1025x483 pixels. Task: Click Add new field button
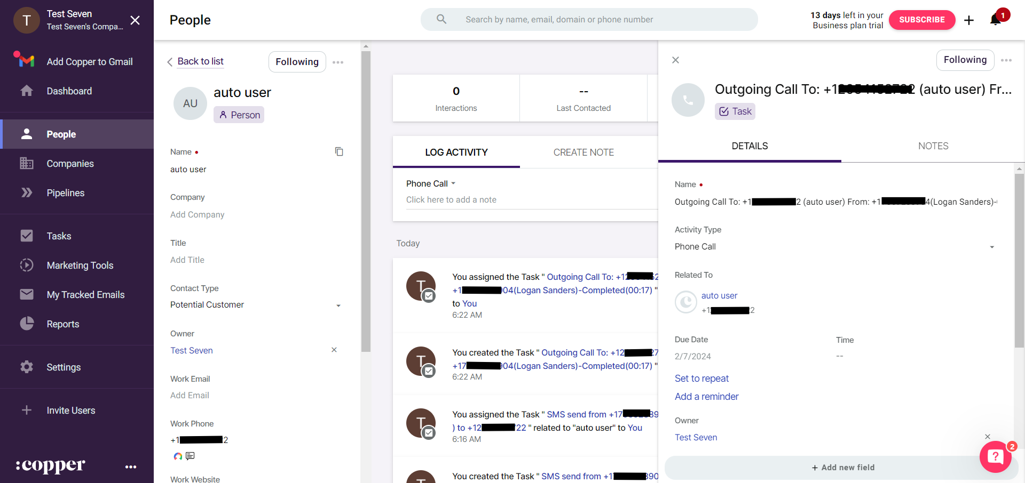(842, 468)
